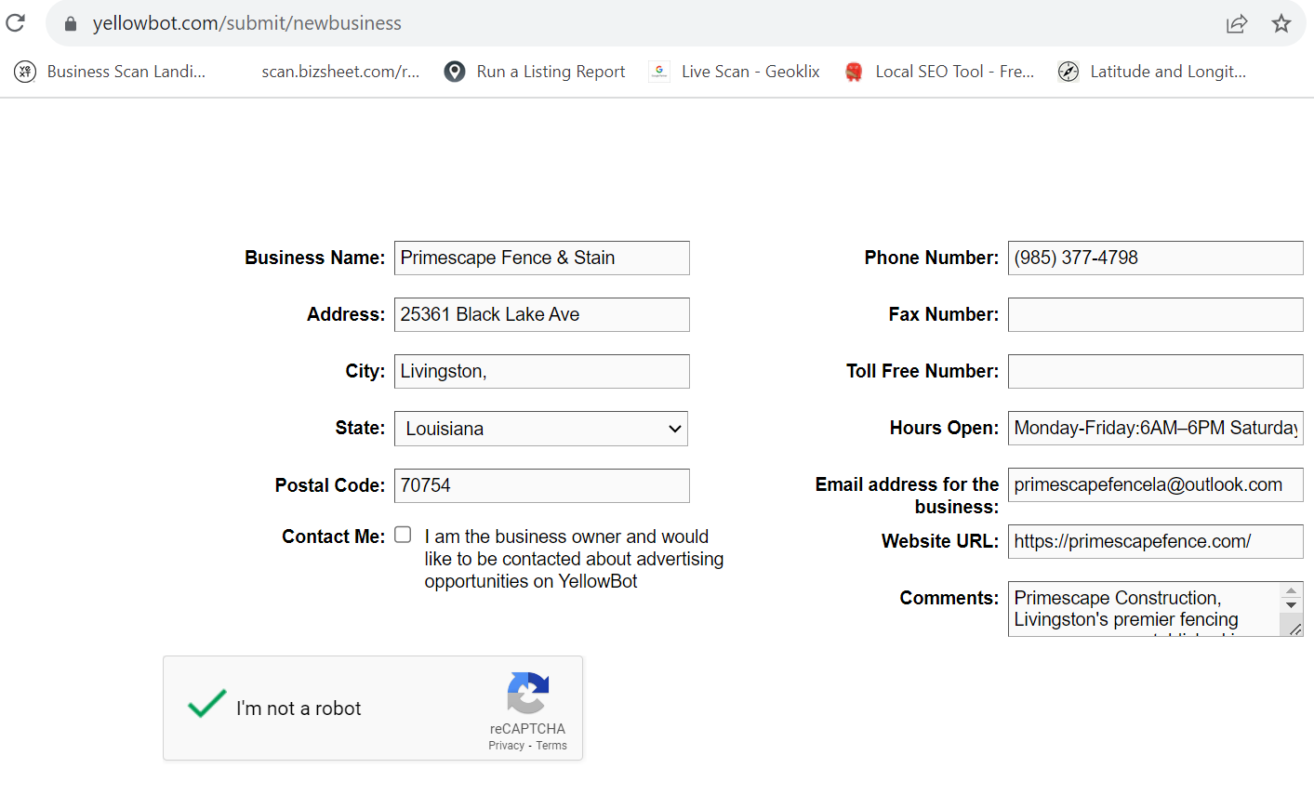Click the I'm not a robot checkmark
This screenshot has height=808, width=1314.
pyautogui.click(x=206, y=704)
